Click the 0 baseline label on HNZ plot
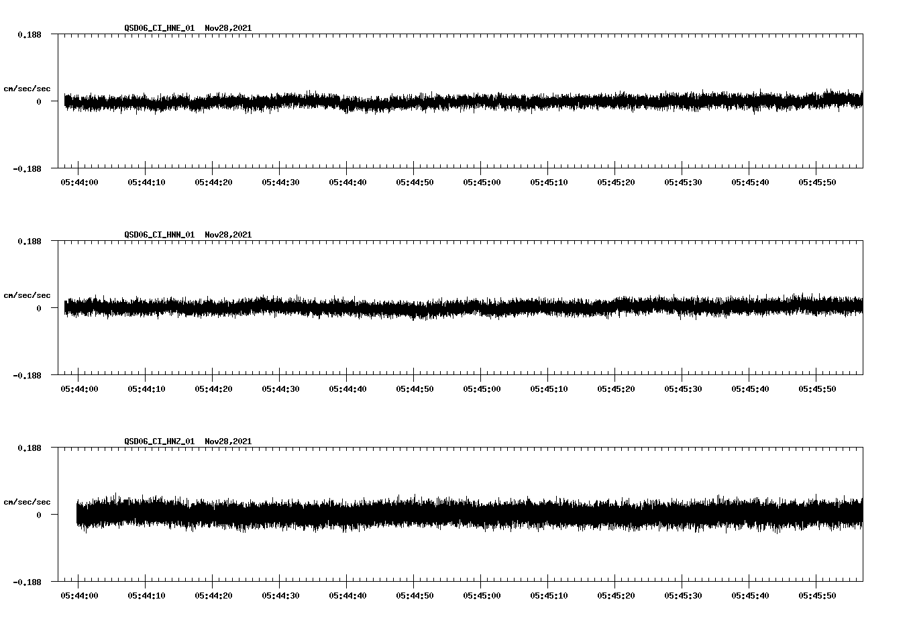 tap(38, 515)
